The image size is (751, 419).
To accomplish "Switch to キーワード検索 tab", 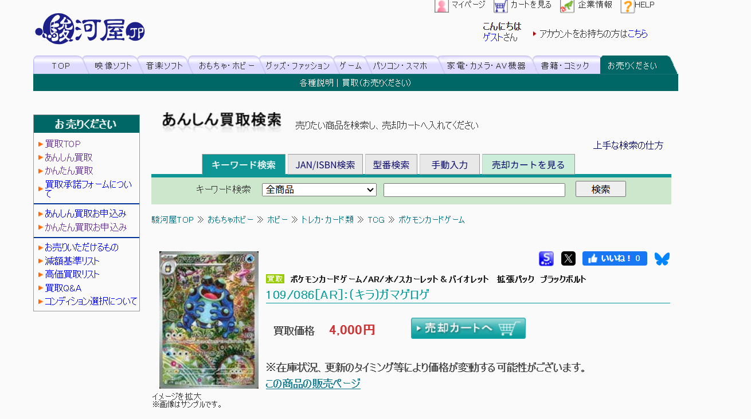I will click(x=244, y=165).
